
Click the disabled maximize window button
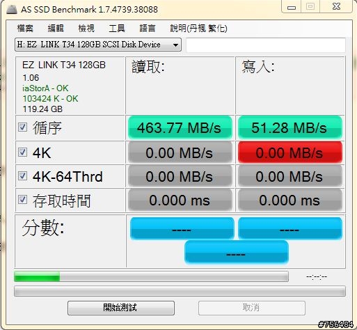tap(310, 6)
